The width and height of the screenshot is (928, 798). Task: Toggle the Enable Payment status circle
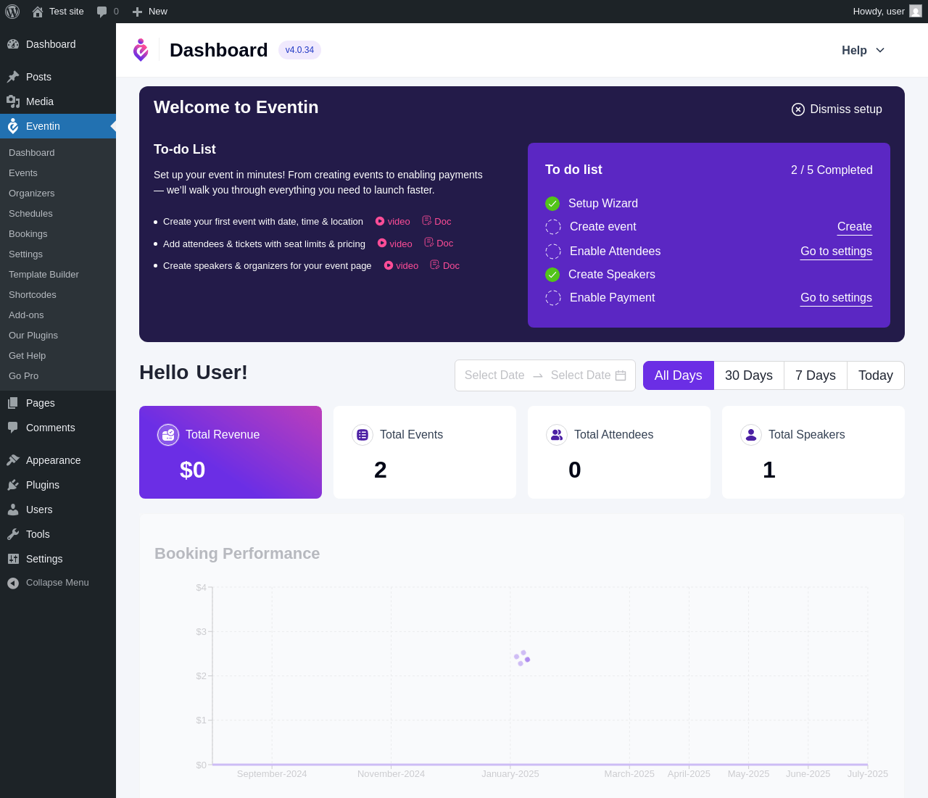click(x=553, y=298)
